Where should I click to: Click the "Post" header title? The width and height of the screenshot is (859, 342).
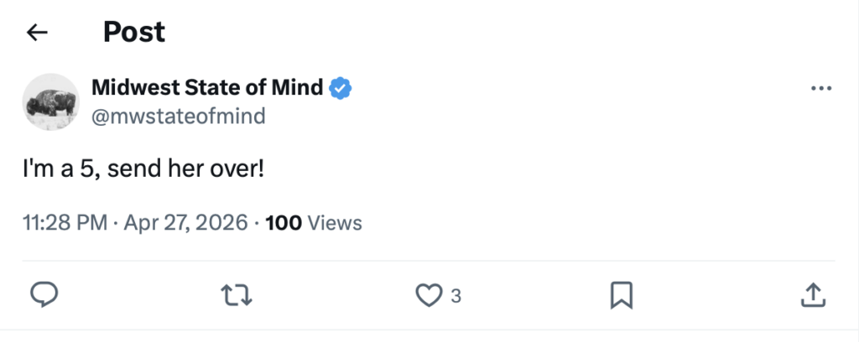pos(134,32)
